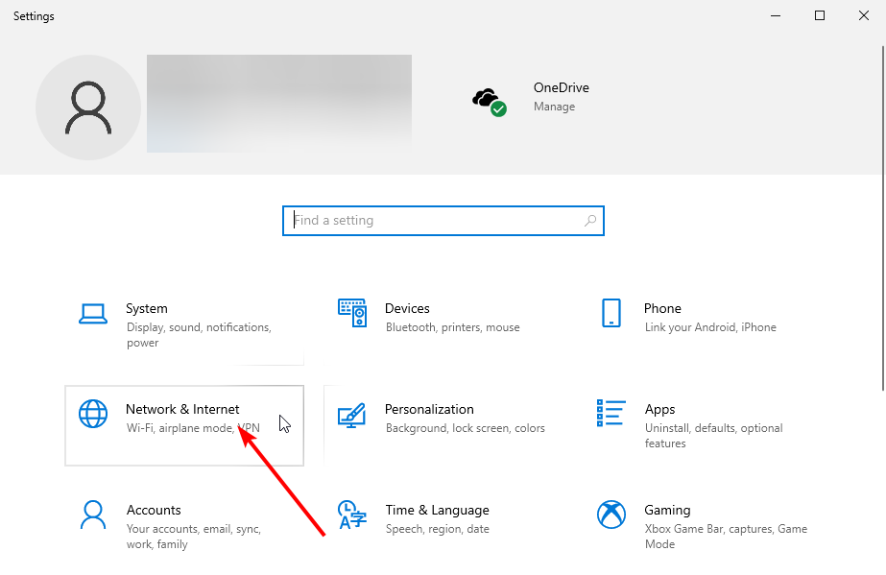Viewport: 886px width, 575px height.
Task: Click 'Link your Android, iPhone' description
Action: click(710, 327)
